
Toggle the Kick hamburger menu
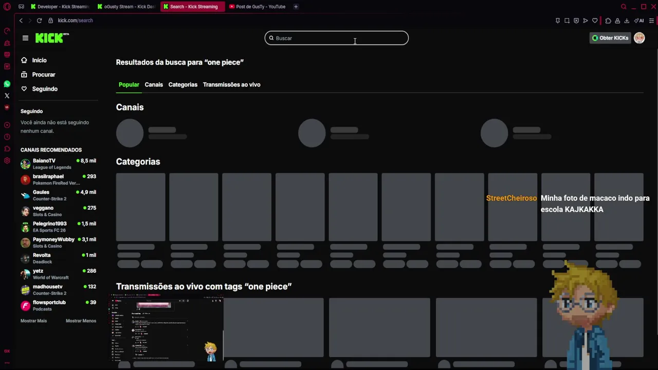coord(25,38)
